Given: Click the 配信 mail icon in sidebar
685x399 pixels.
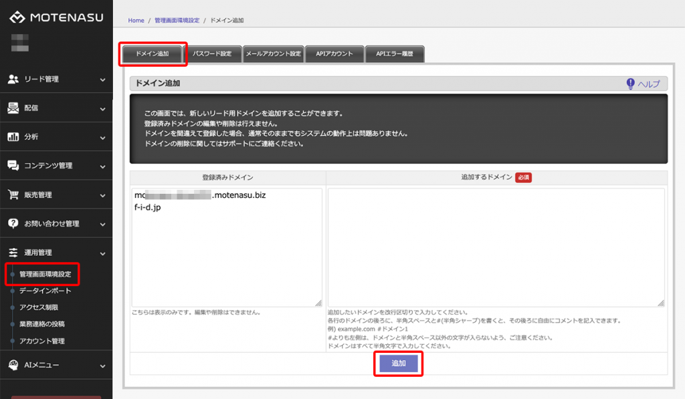Looking at the screenshot, I should coord(13,108).
